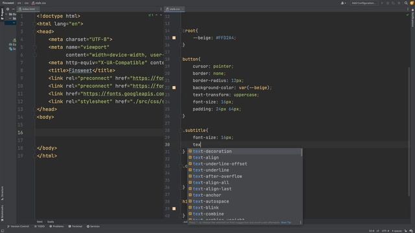Click the disabled Run icon beside Add Configuration
Image resolution: width=415 pixels, height=233 pixels.
point(382,3)
